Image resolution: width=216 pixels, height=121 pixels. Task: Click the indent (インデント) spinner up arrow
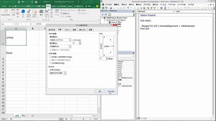click(80, 42)
